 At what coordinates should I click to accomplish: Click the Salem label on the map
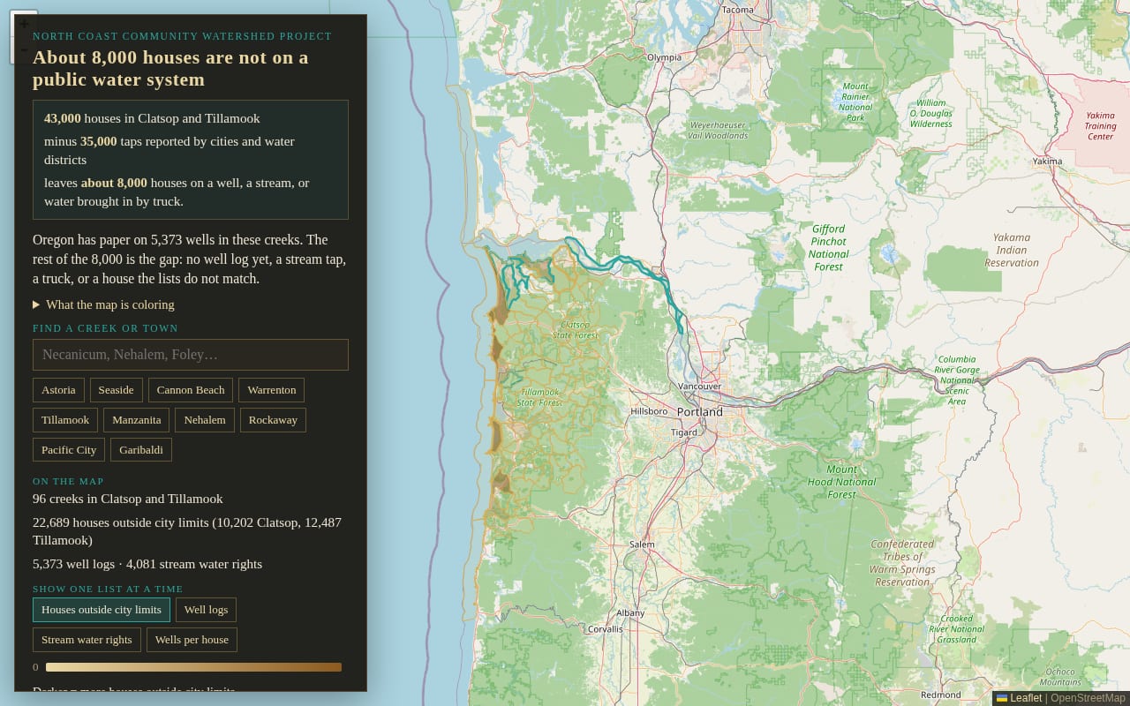coord(642,544)
